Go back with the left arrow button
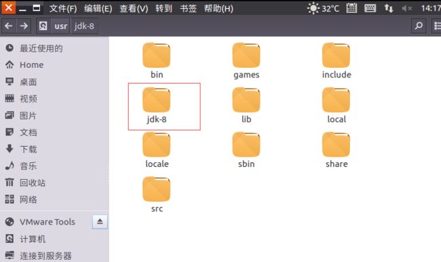Image resolution: width=441 pixels, height=262 pixels. (x=8, y=26)
